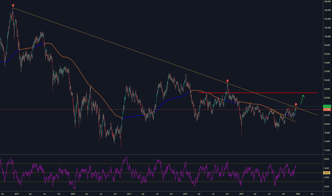Viewport: 332px width, 196px height.
Task: Select the green dashed horizontal price line
Action: point(310,106)
